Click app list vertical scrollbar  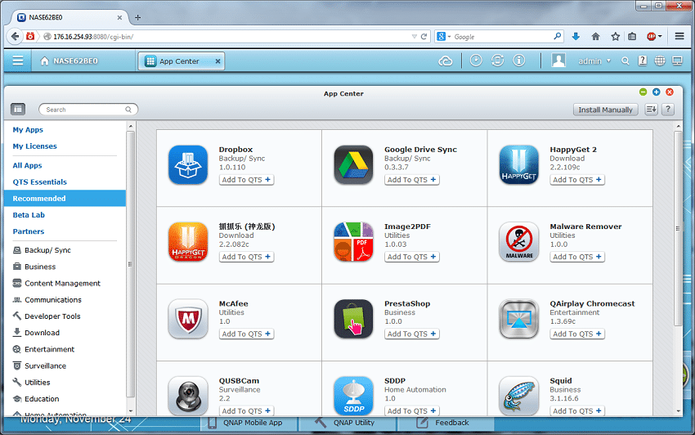[x=678, y=228]
